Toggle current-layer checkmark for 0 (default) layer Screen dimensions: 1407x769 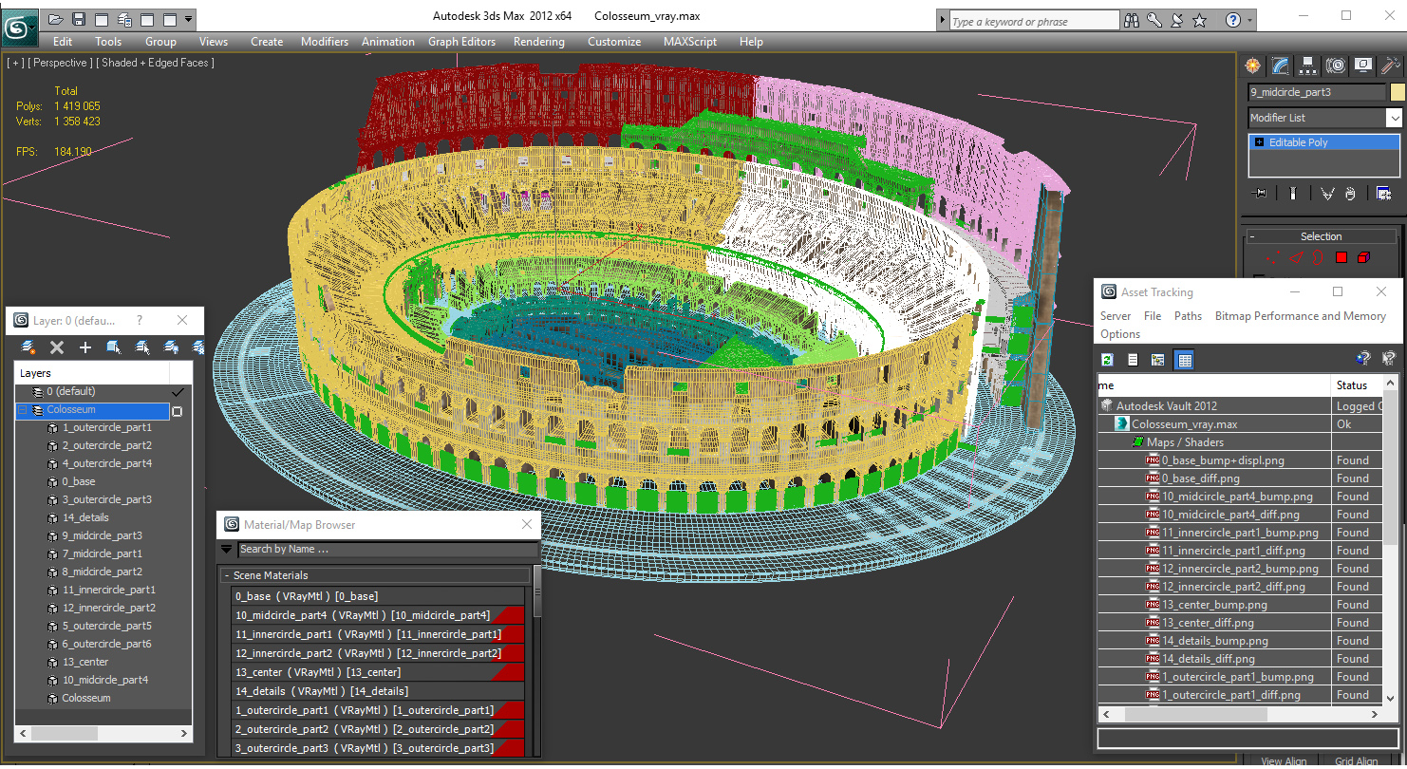177,391
